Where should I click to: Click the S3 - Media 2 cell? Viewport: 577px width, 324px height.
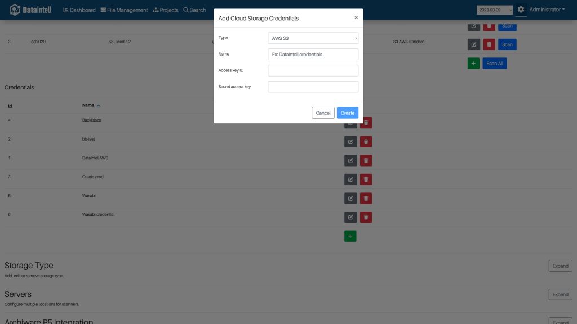(119, 42)
